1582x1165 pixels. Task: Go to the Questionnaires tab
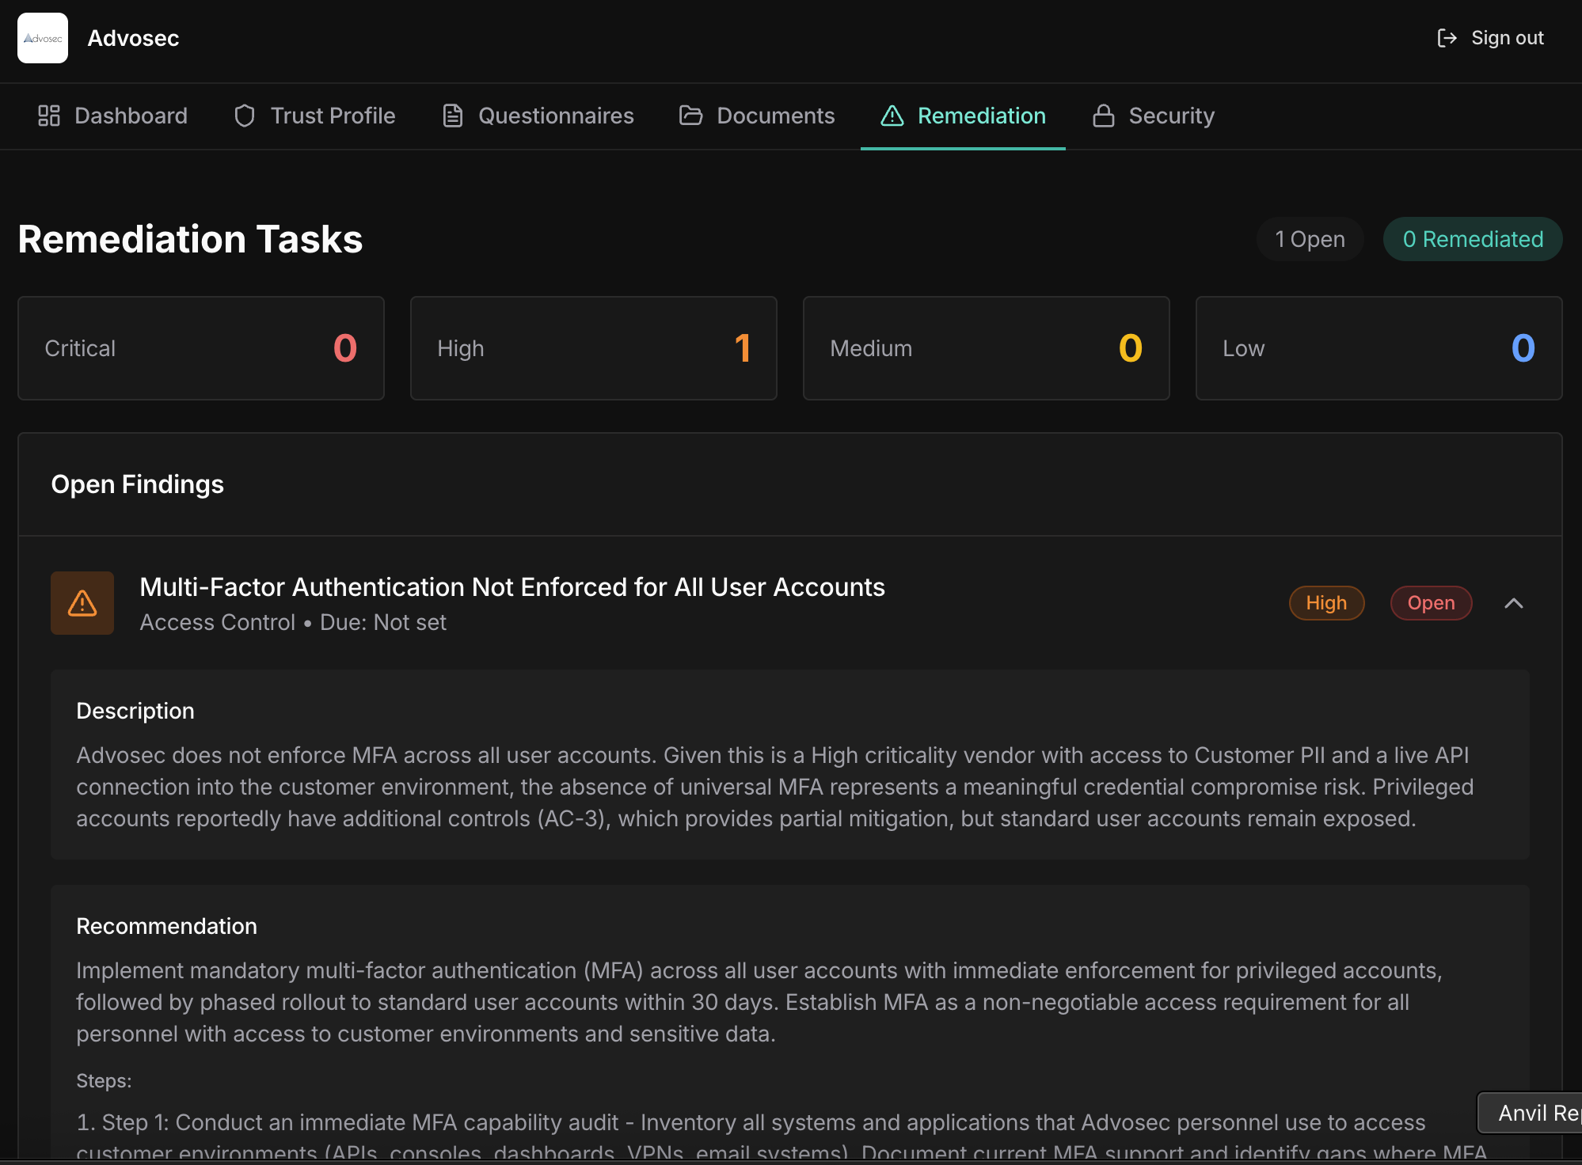click(x=538, y=116)
